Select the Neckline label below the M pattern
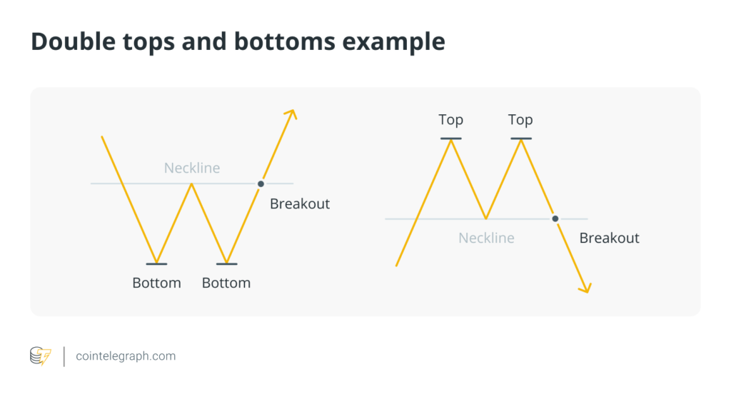This screenshot has width=731, height=397. (x=486, y=238)
